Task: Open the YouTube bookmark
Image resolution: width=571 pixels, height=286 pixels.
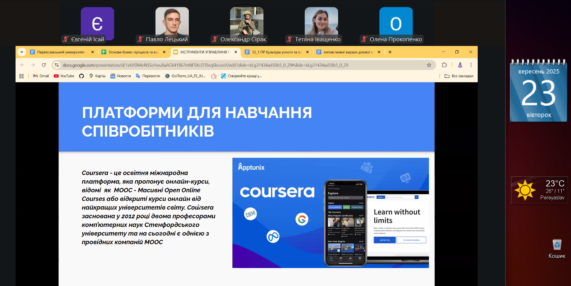Action: pos(64,76)
